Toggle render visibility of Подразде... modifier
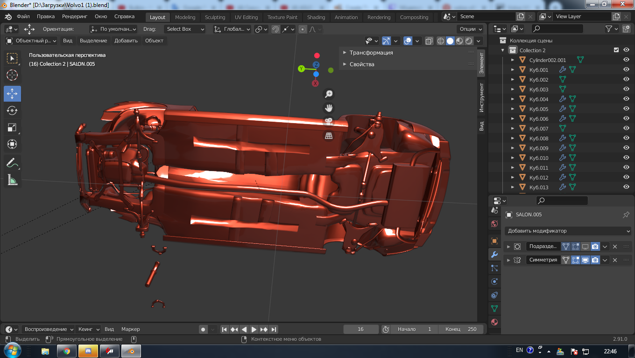Image resolution: width=635 pixels, height=358 pixels. (595, 247)
